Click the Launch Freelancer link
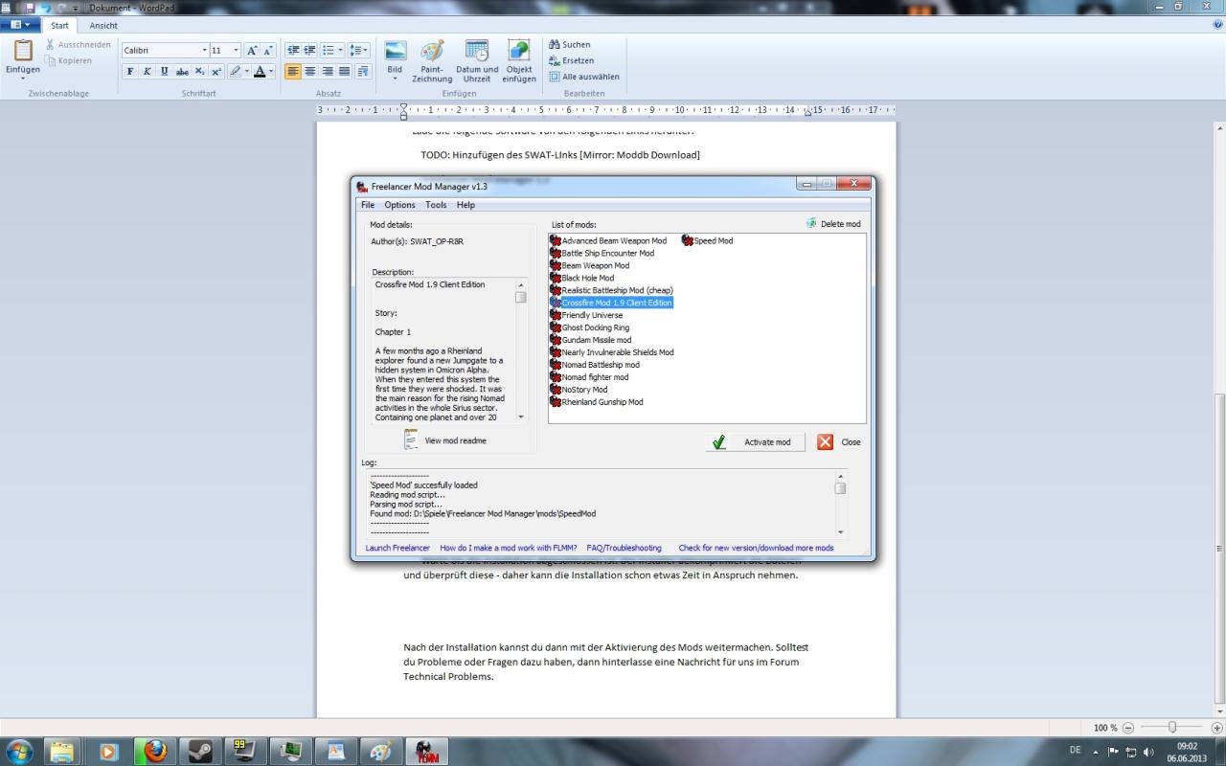Screen dimensions: 1226x766 pyautogui.click(x=397, y=548)
